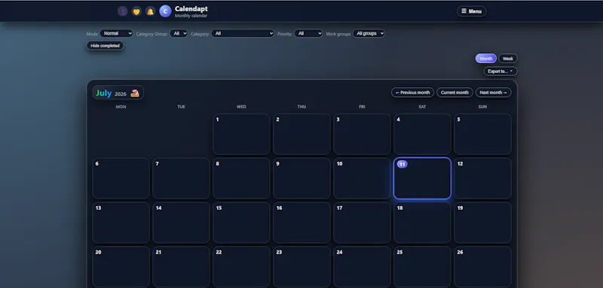Select July 2 day cell
Viewport: 603px width, 288px height.
[302, 134]
